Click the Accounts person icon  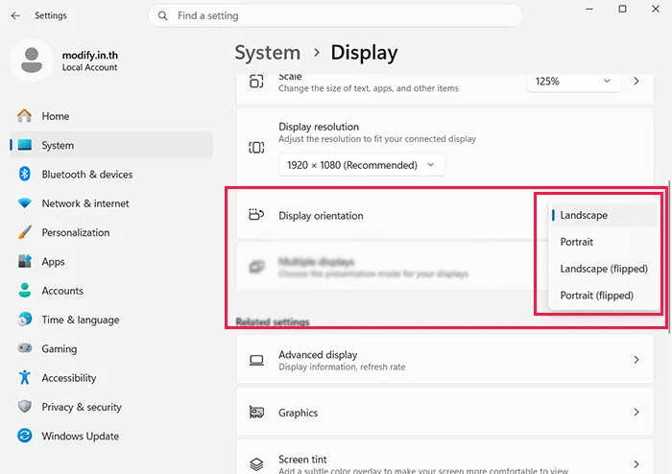pyautogui.click(x=24, y=291)
